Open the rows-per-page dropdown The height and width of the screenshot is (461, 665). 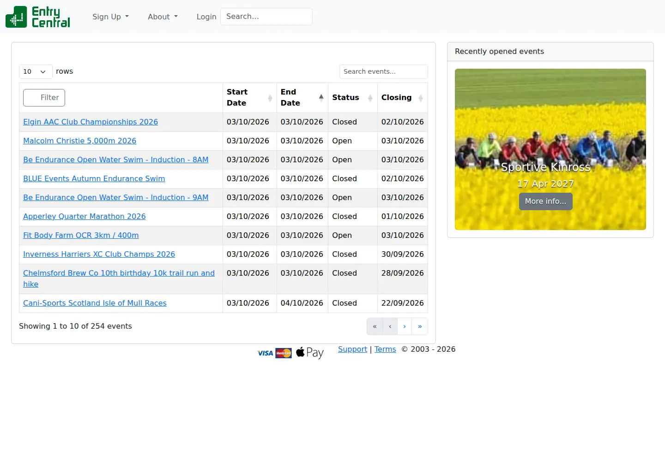(x=36, y=71)
